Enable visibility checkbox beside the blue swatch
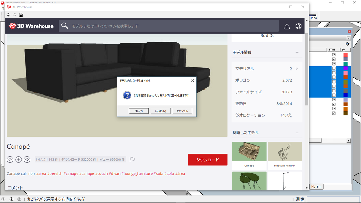361x203 pixels. coord(334,95)
